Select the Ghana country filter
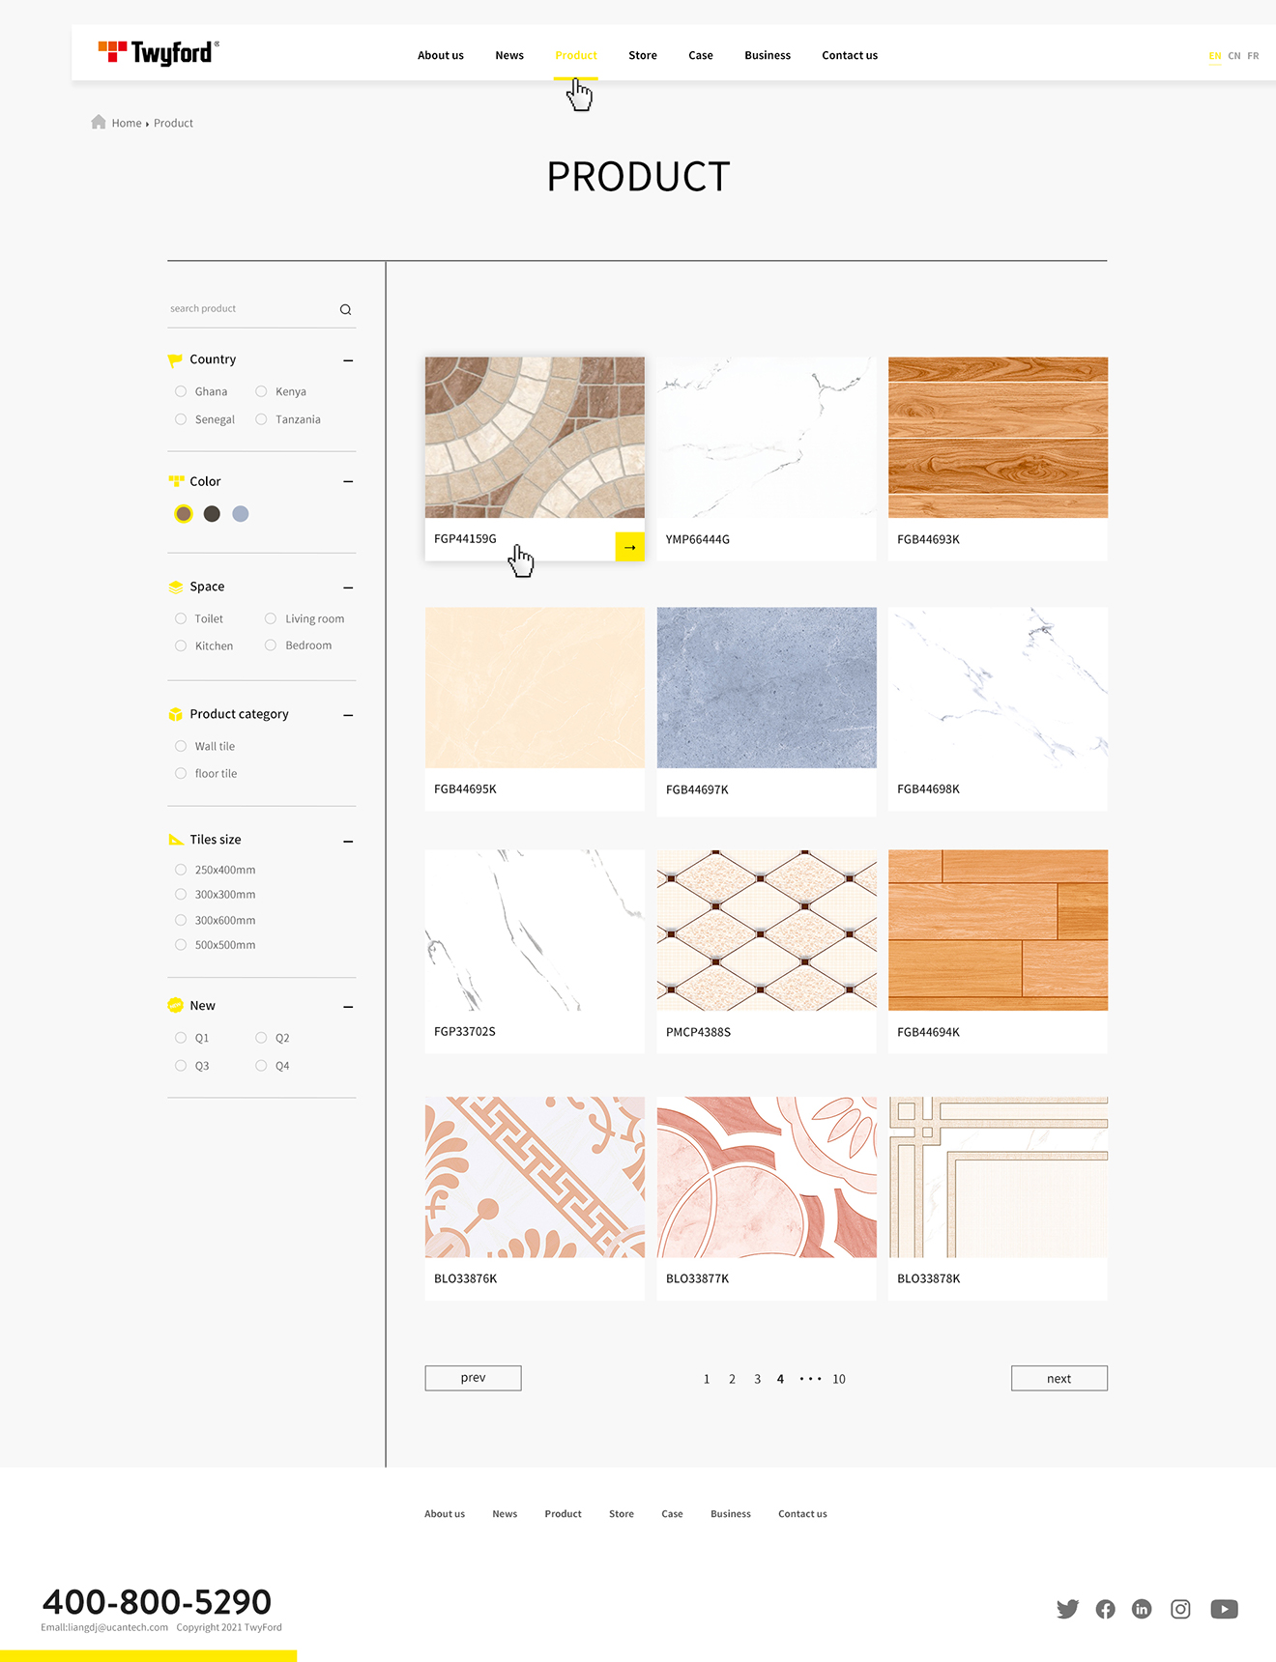The width and height of the screenshot is (1276, 1662). point(181,391)
